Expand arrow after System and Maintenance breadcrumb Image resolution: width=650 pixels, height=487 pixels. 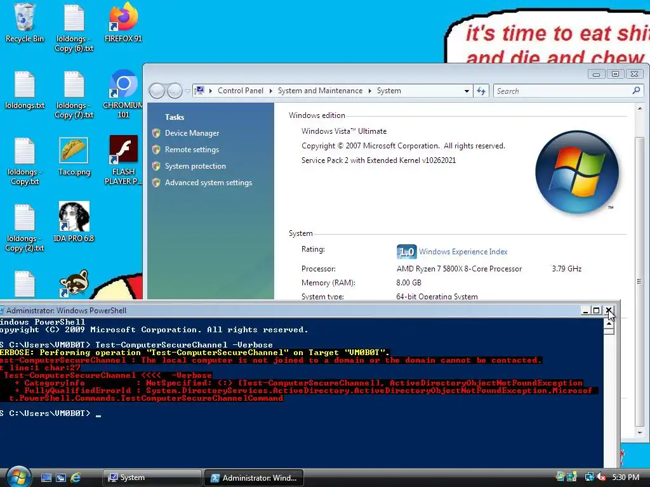click(370, 91)
